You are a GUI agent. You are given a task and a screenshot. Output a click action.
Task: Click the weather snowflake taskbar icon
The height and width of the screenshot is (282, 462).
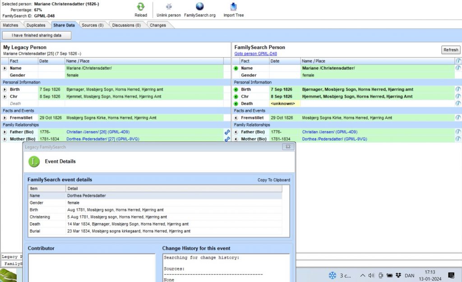[x=333, y=276]
